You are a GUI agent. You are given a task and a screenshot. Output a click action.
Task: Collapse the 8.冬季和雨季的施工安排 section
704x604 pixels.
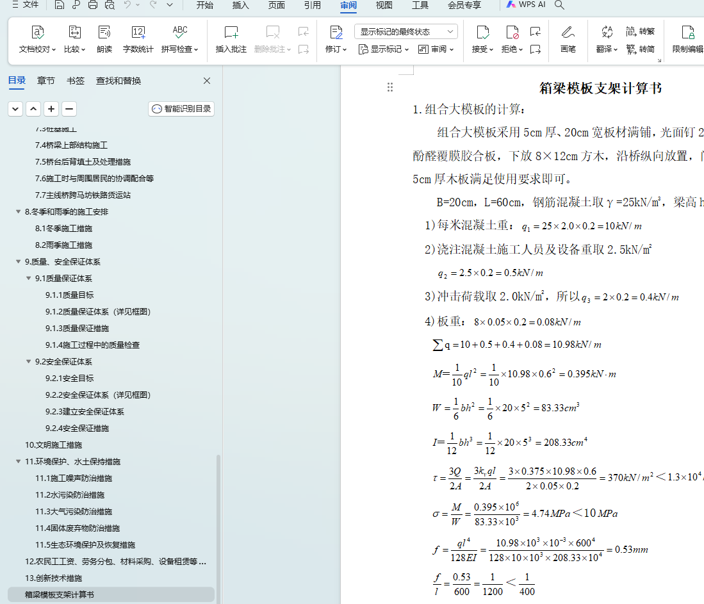click(x=19, y=211)
